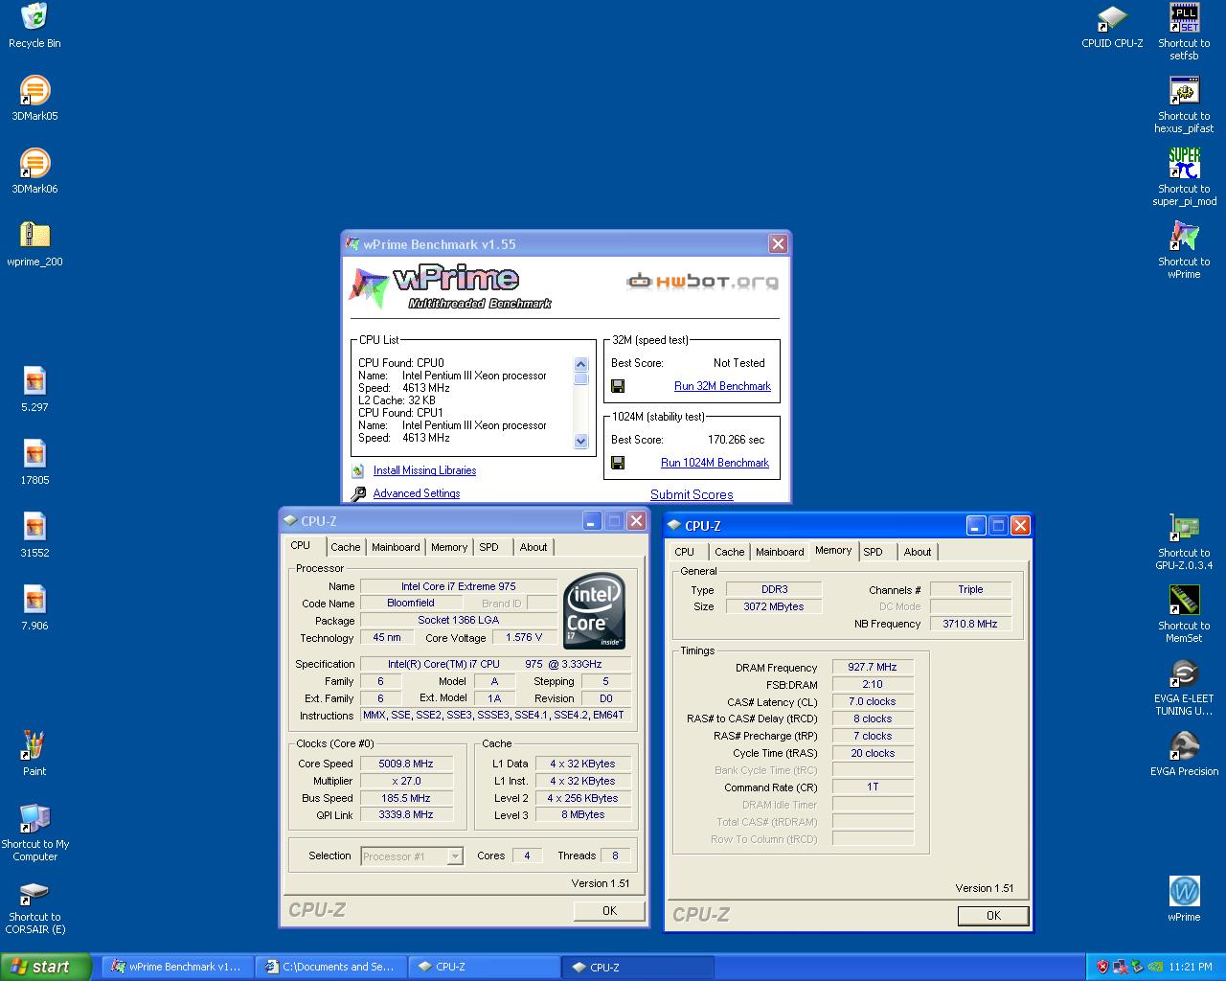
Task: Click the NB Frequency 3710.8 MHz field
Action: (970, 624)
